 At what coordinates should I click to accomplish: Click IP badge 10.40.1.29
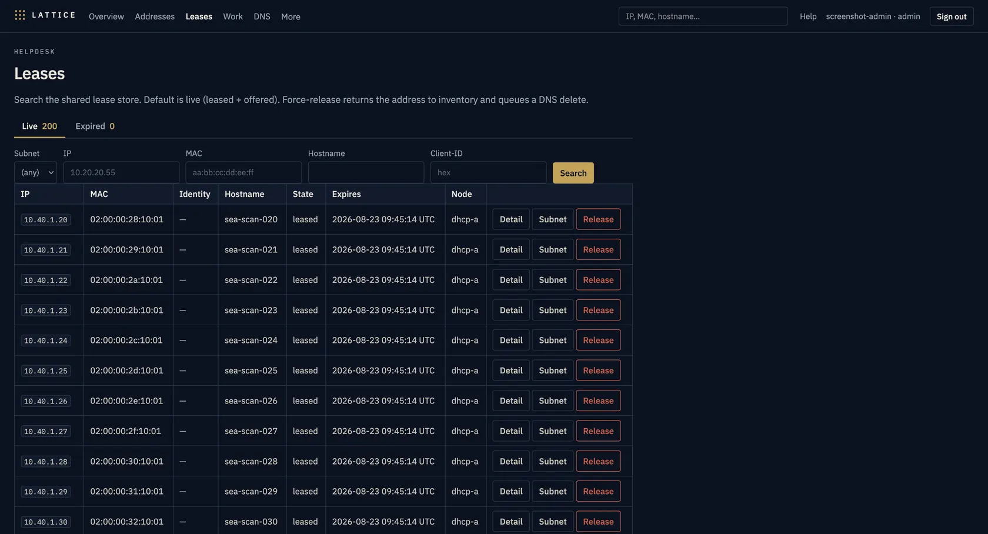tap(46, 491)
